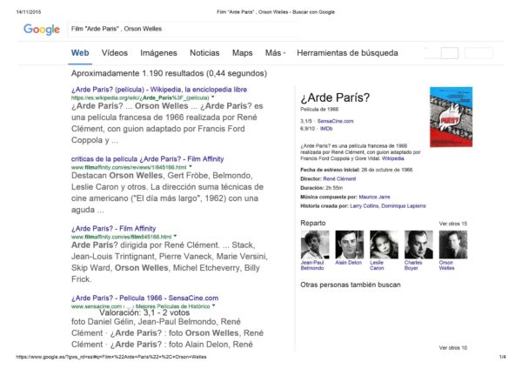Open ¿Arde París? - Película 1966 SensaCine result
The width and height of the screenshot is (522, 369).
[x=144, y=298]
